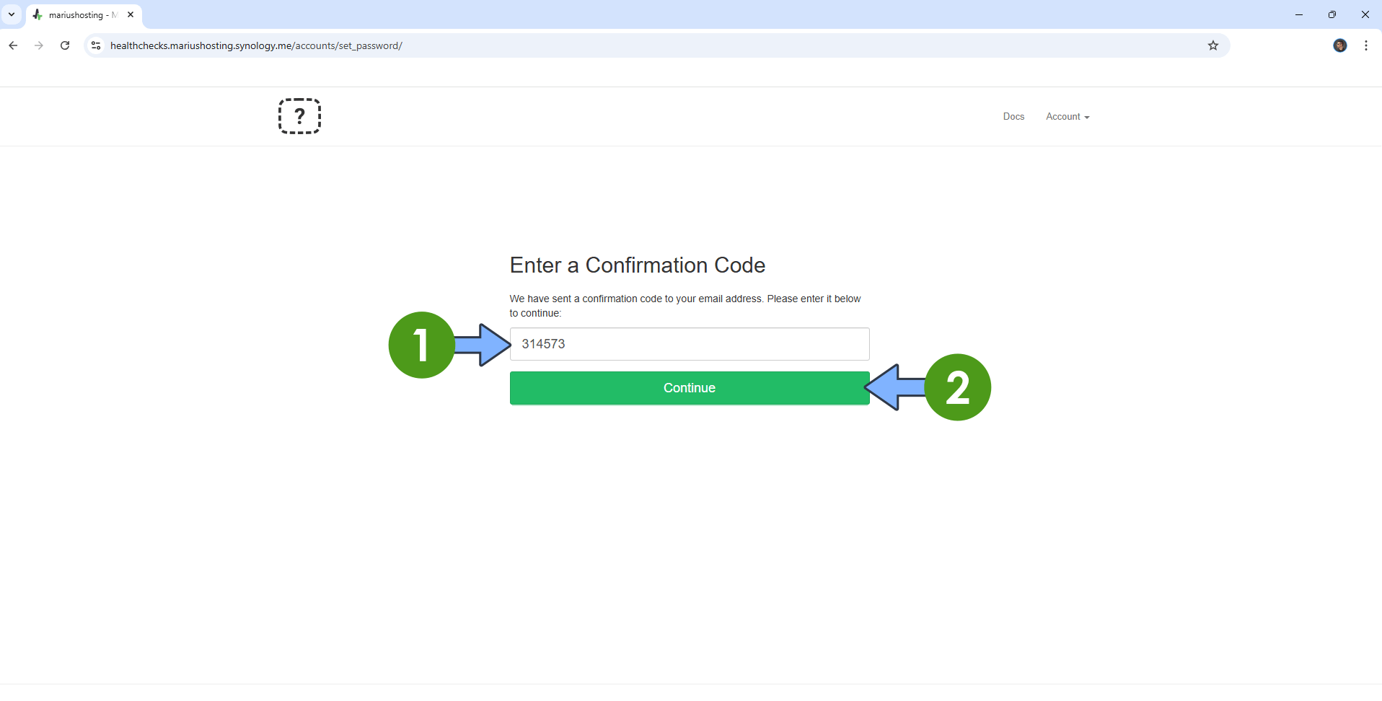Close the mariushosting tab
The image size is (1382, 701).
pyautogui.click(x=131, y=14)
